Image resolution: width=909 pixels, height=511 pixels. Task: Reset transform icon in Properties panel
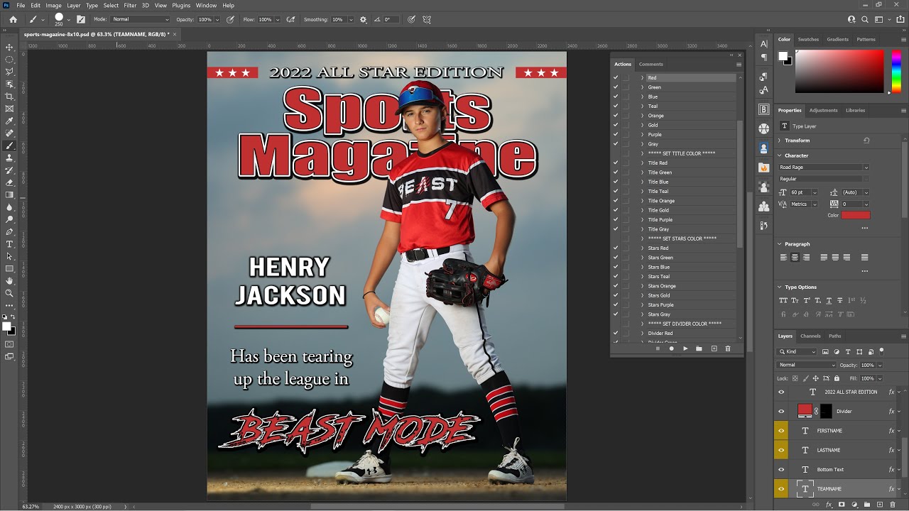866,141
